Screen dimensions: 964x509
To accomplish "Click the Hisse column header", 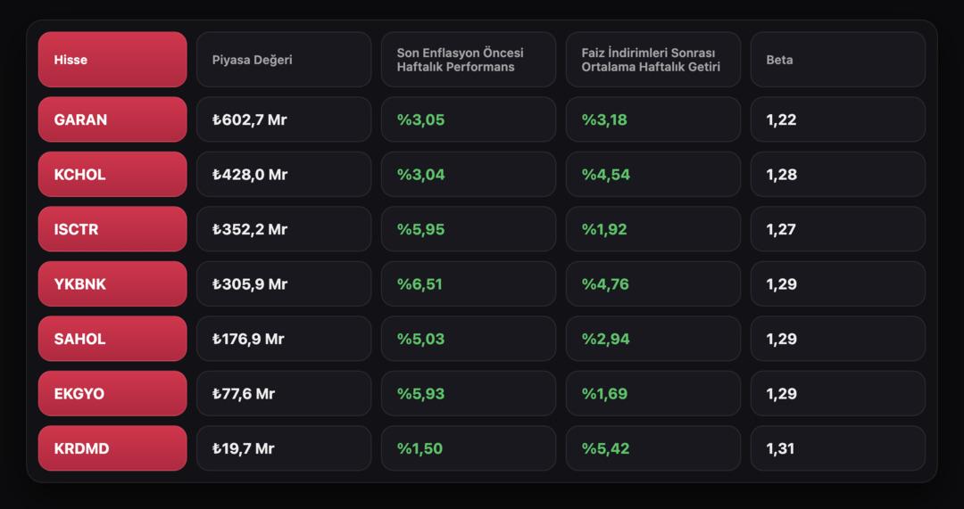I will coord(112,60).
